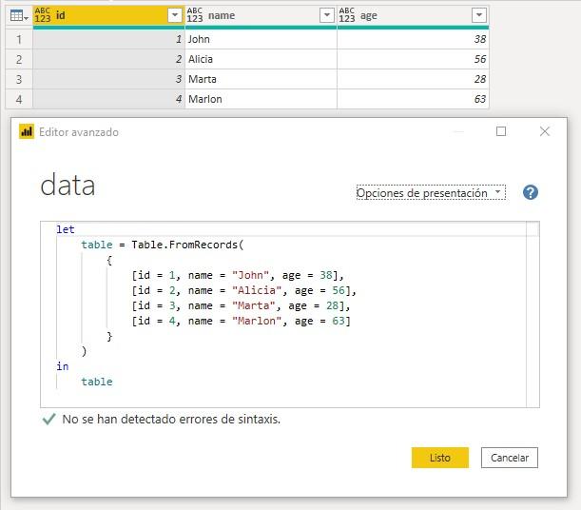
Task: Change the data type icon of id column
Action: pyautogui.click(x=43, y=15)
